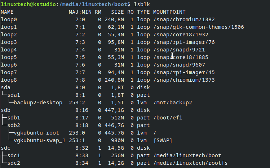Image resolution: width=270 pixels, height=168 pixels.
Task: Click the /mnt/backup2 mountpoint text
Action: [173, 103]
